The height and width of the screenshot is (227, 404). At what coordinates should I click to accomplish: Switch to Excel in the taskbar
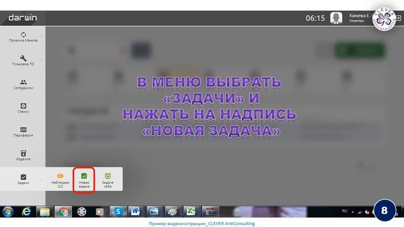pos(191,212)
